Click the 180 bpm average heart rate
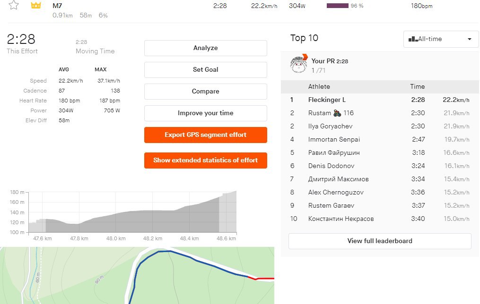Screen dimensions: 480x304 tap(69, 101)
